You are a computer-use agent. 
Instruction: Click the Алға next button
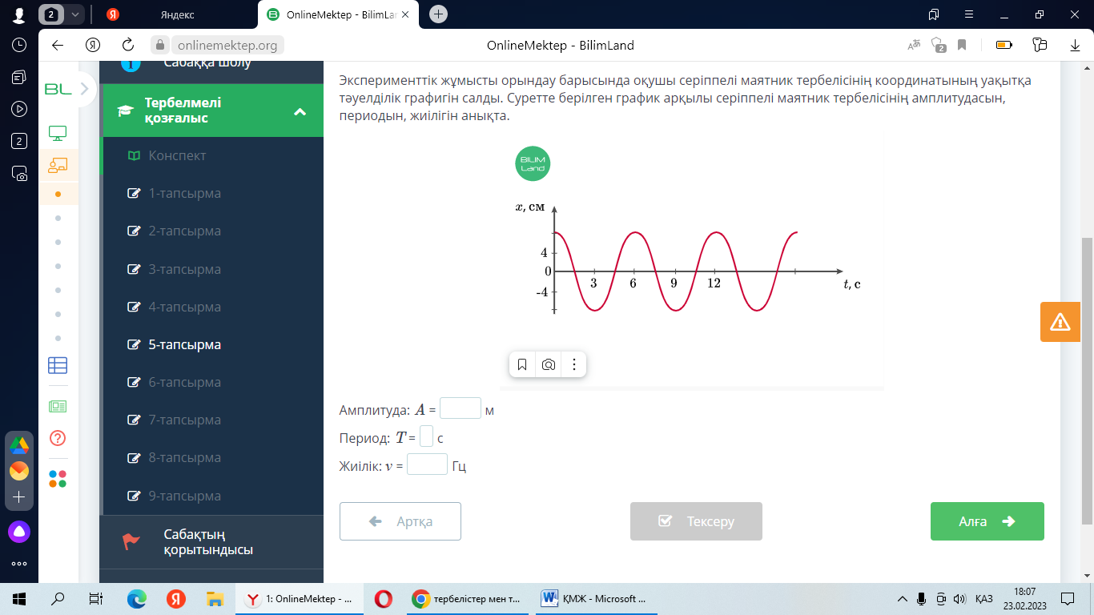click(987, 521)
